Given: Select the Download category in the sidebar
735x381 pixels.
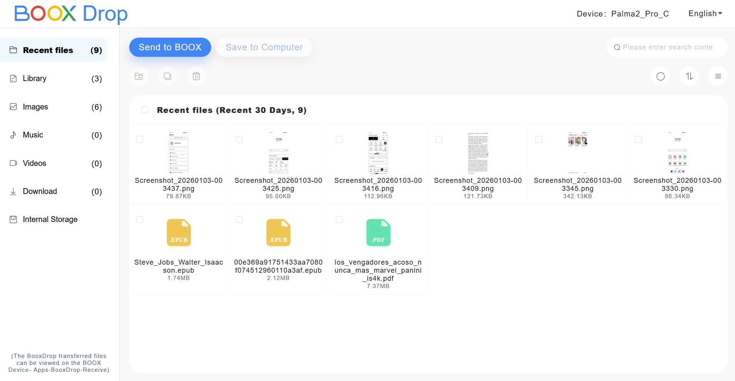Looking at the screenshot, I should pyautogui.click(x=40, y=191).
